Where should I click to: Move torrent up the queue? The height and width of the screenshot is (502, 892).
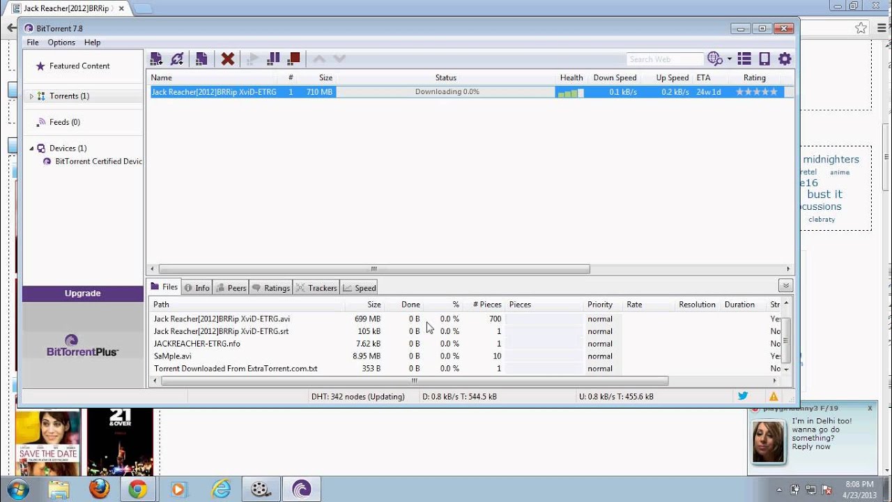[x=319, y=59]
